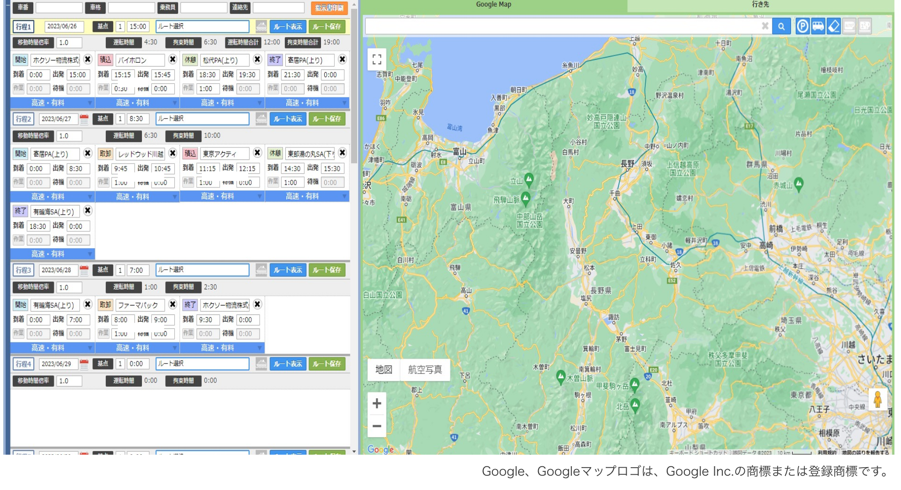
Task: Click ルート保存 button in 行程1 row
Action: [x=327, y=26]
